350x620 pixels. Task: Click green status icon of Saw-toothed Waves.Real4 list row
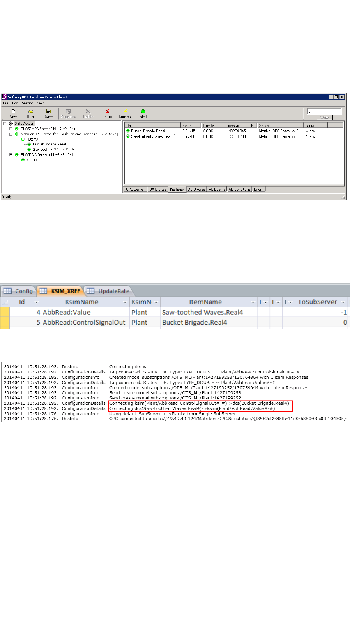tap(128, 136)
